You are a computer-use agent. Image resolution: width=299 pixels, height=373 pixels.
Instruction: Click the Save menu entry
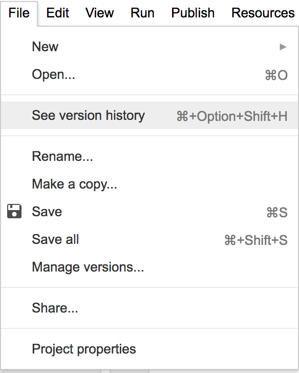[x=149, y=212]
